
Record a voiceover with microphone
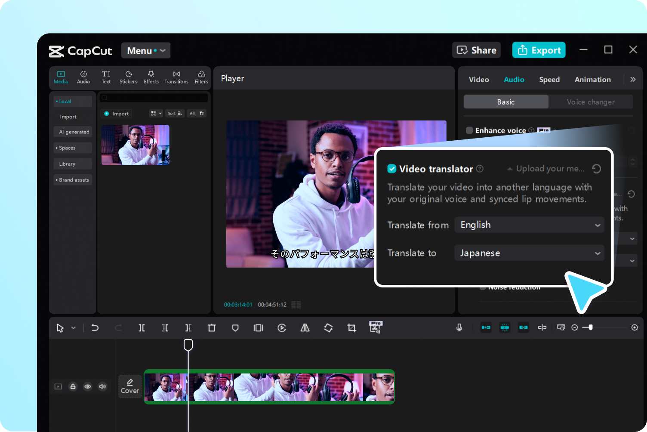click(x=459, y=328)
